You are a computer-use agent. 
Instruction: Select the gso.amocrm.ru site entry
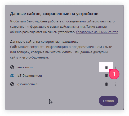[28, 84]
